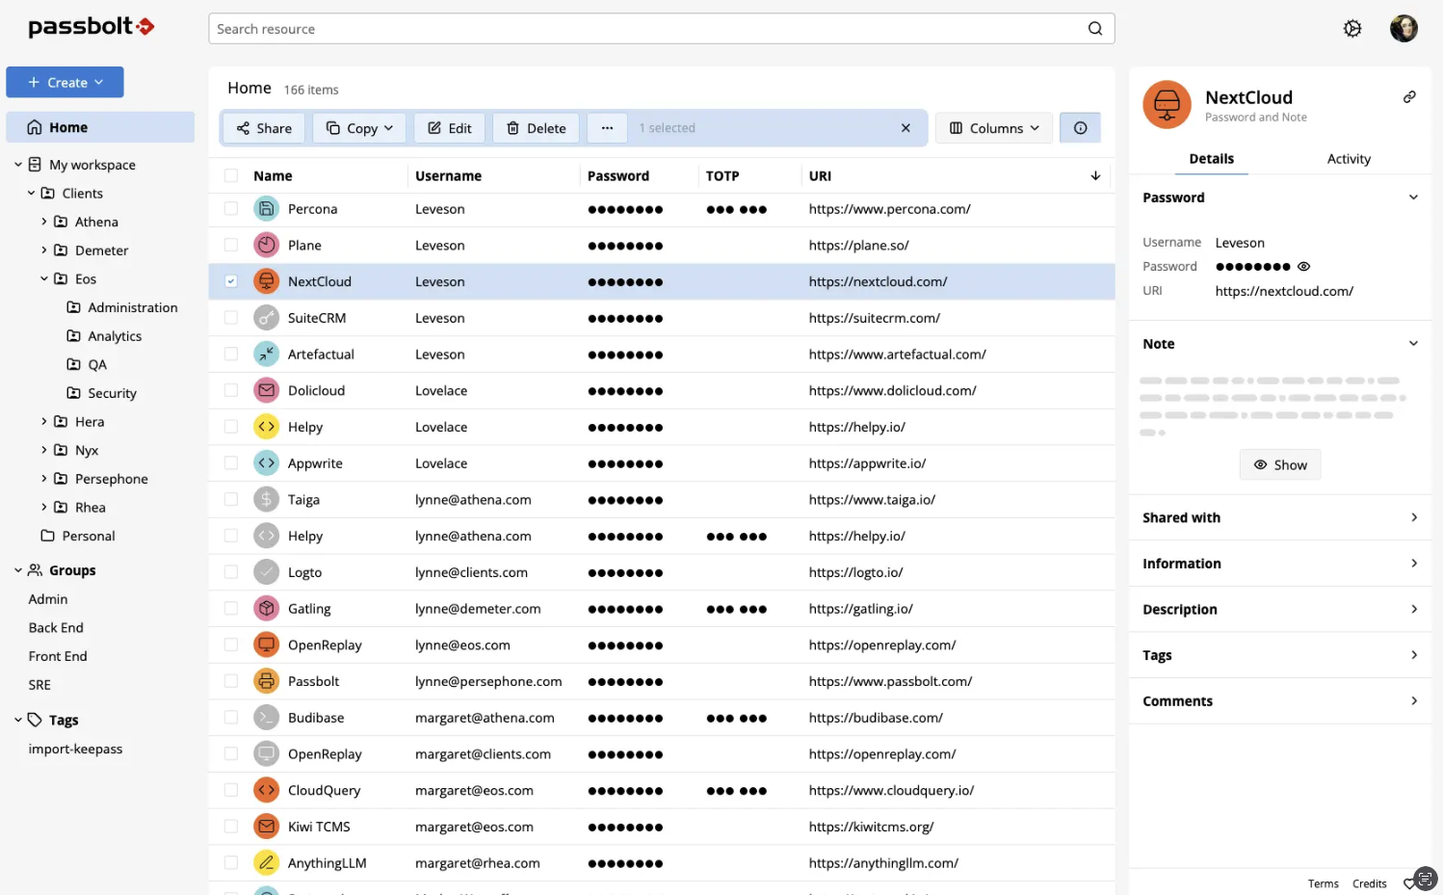Click the Percona resource icon
This screenshot has width=1443, height=895.
point(267,209)
